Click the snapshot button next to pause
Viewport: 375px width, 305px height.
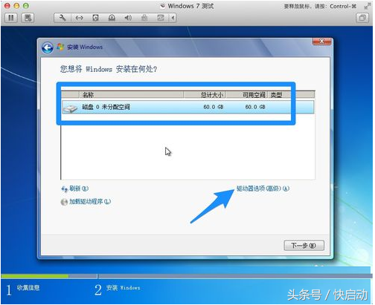pos(28,18)
